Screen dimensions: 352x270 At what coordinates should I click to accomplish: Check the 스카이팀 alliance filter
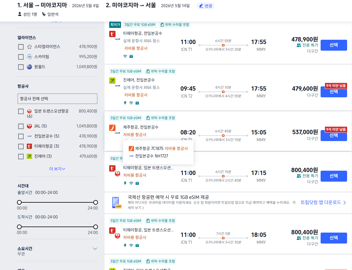21,57
